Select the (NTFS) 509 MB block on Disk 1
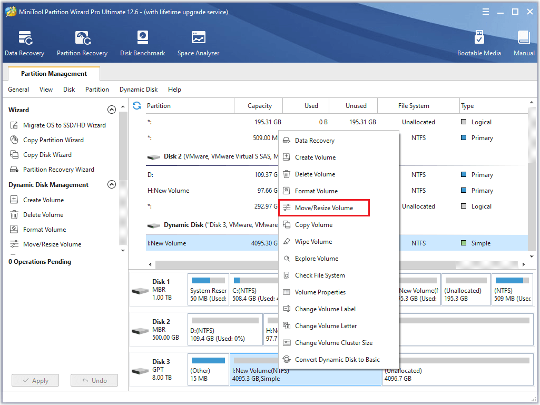 pyautogui.click(x=512, y=289)
